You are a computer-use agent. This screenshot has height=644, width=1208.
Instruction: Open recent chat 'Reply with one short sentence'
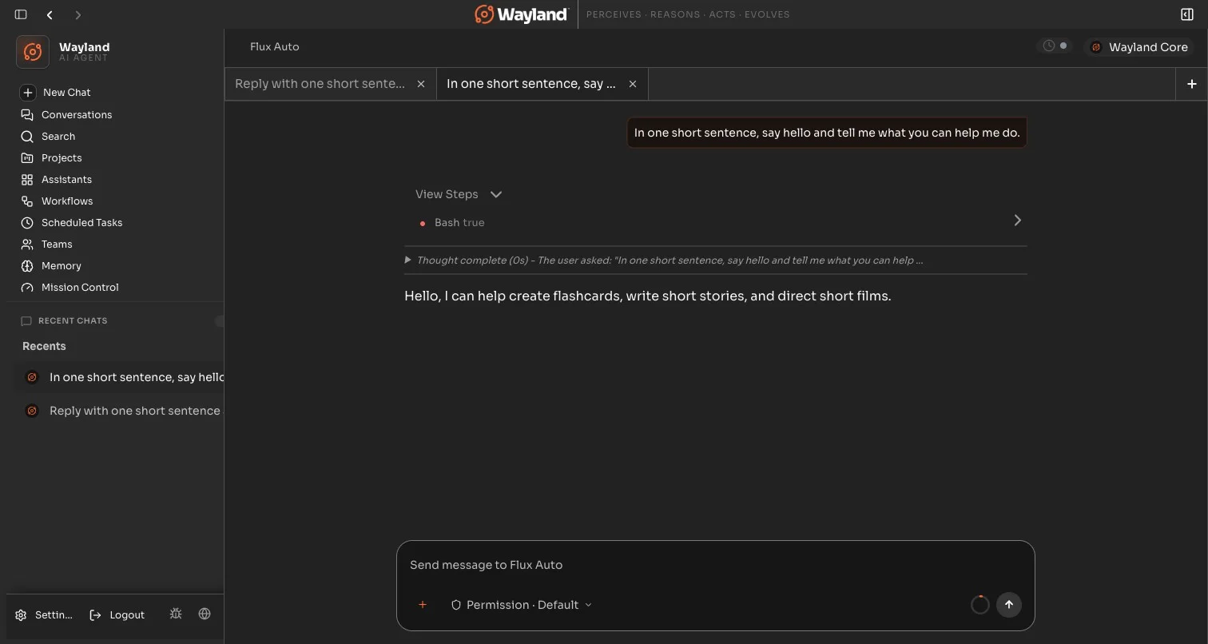tap(120, 411)
